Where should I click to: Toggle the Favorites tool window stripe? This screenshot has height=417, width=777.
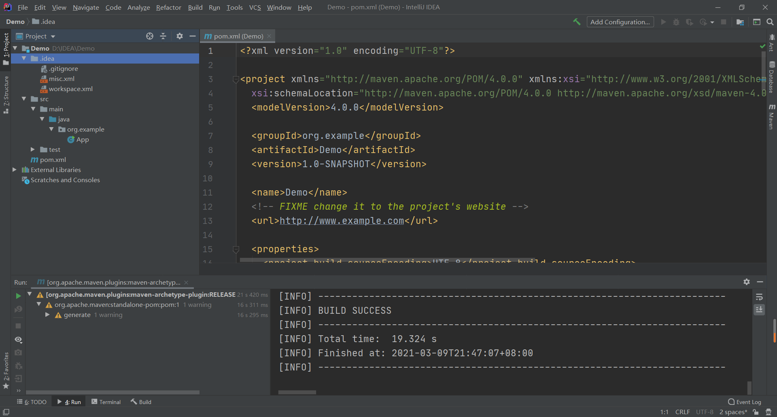click(6, 370)
